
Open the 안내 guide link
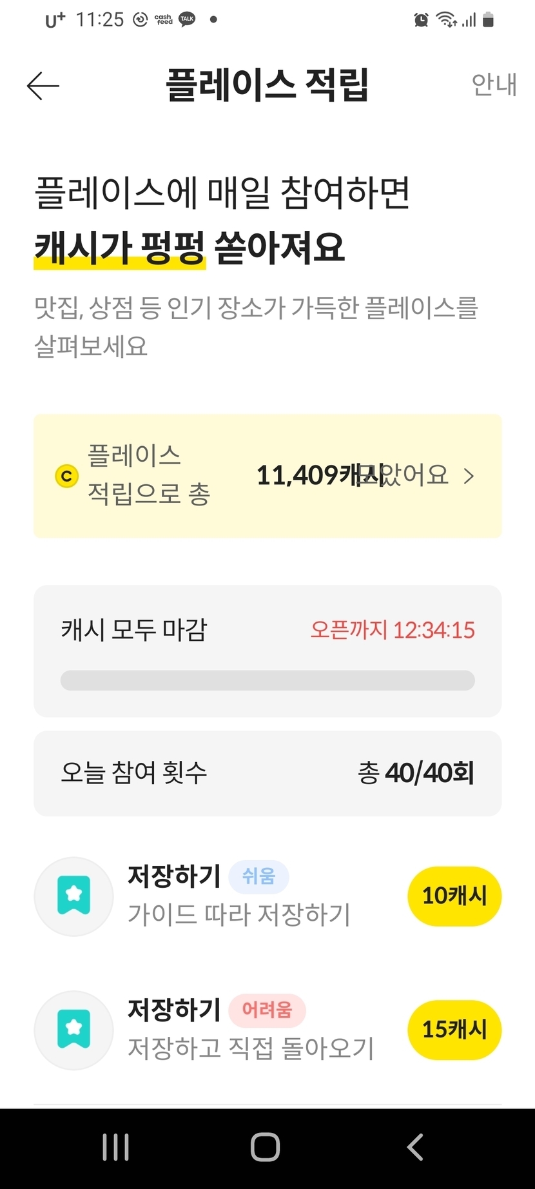pos(494,84)
